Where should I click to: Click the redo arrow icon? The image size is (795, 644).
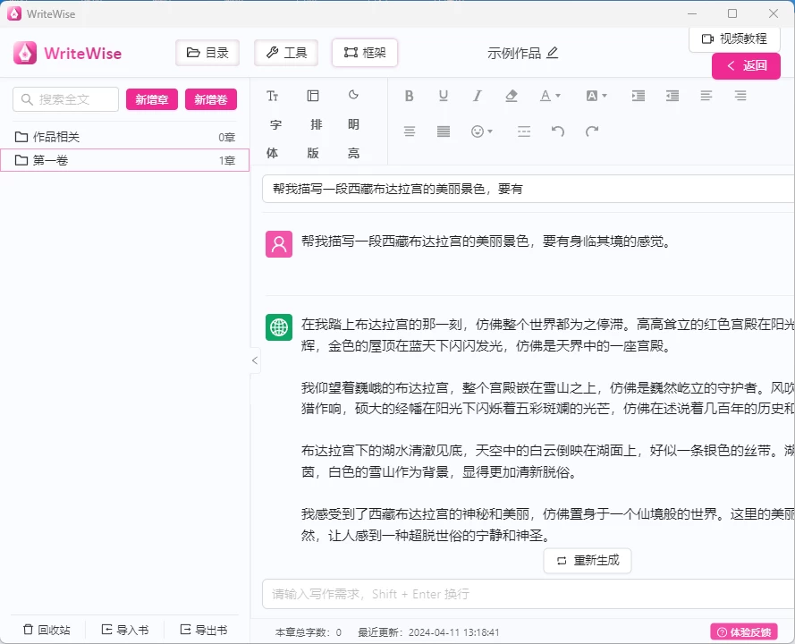(592, 131)
